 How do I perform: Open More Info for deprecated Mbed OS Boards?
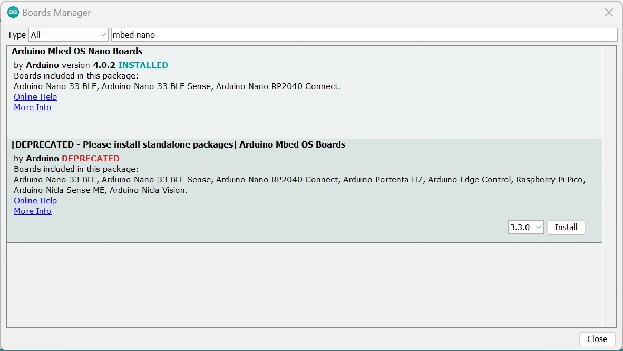coord(33,211)
